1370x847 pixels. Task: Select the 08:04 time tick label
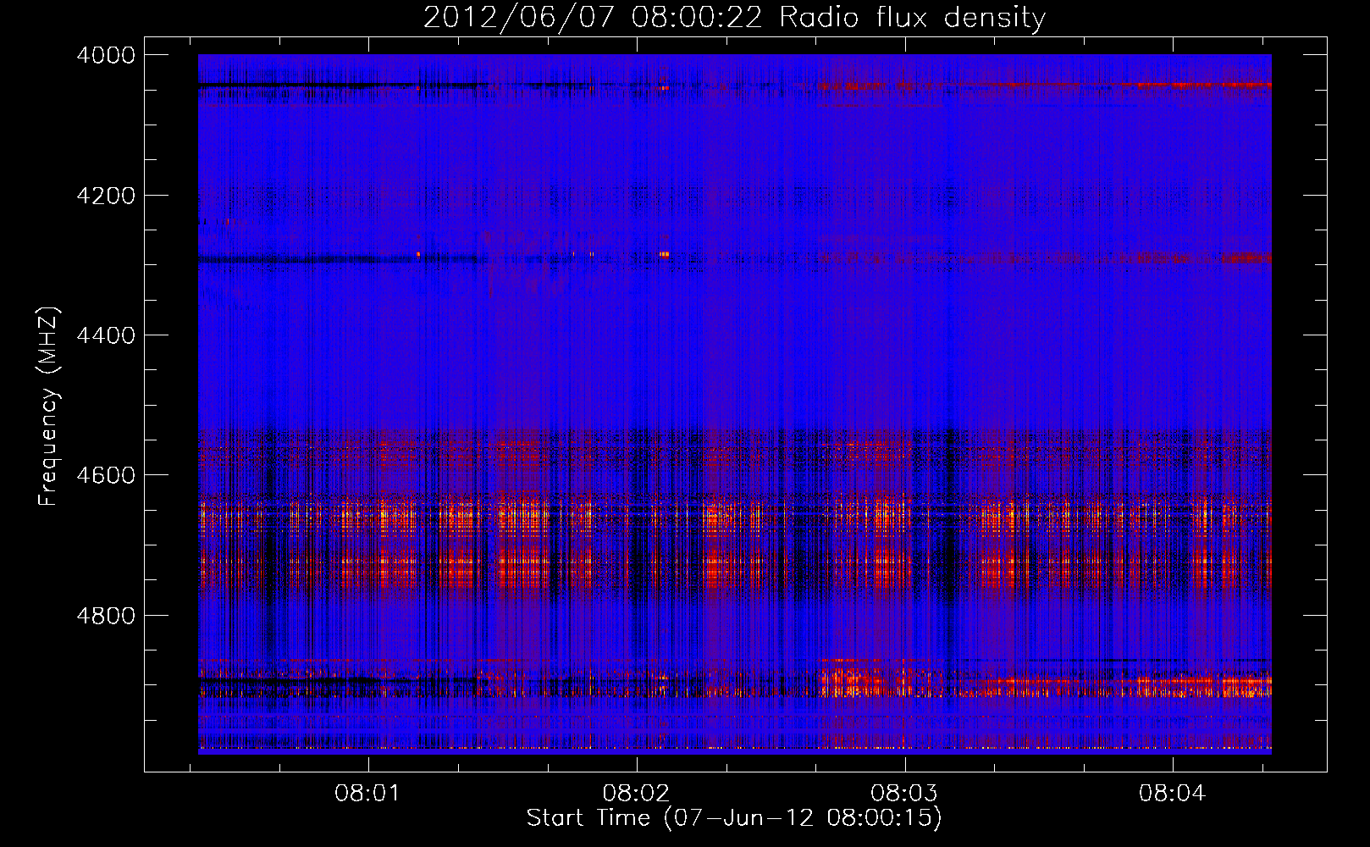[1172, 794]
